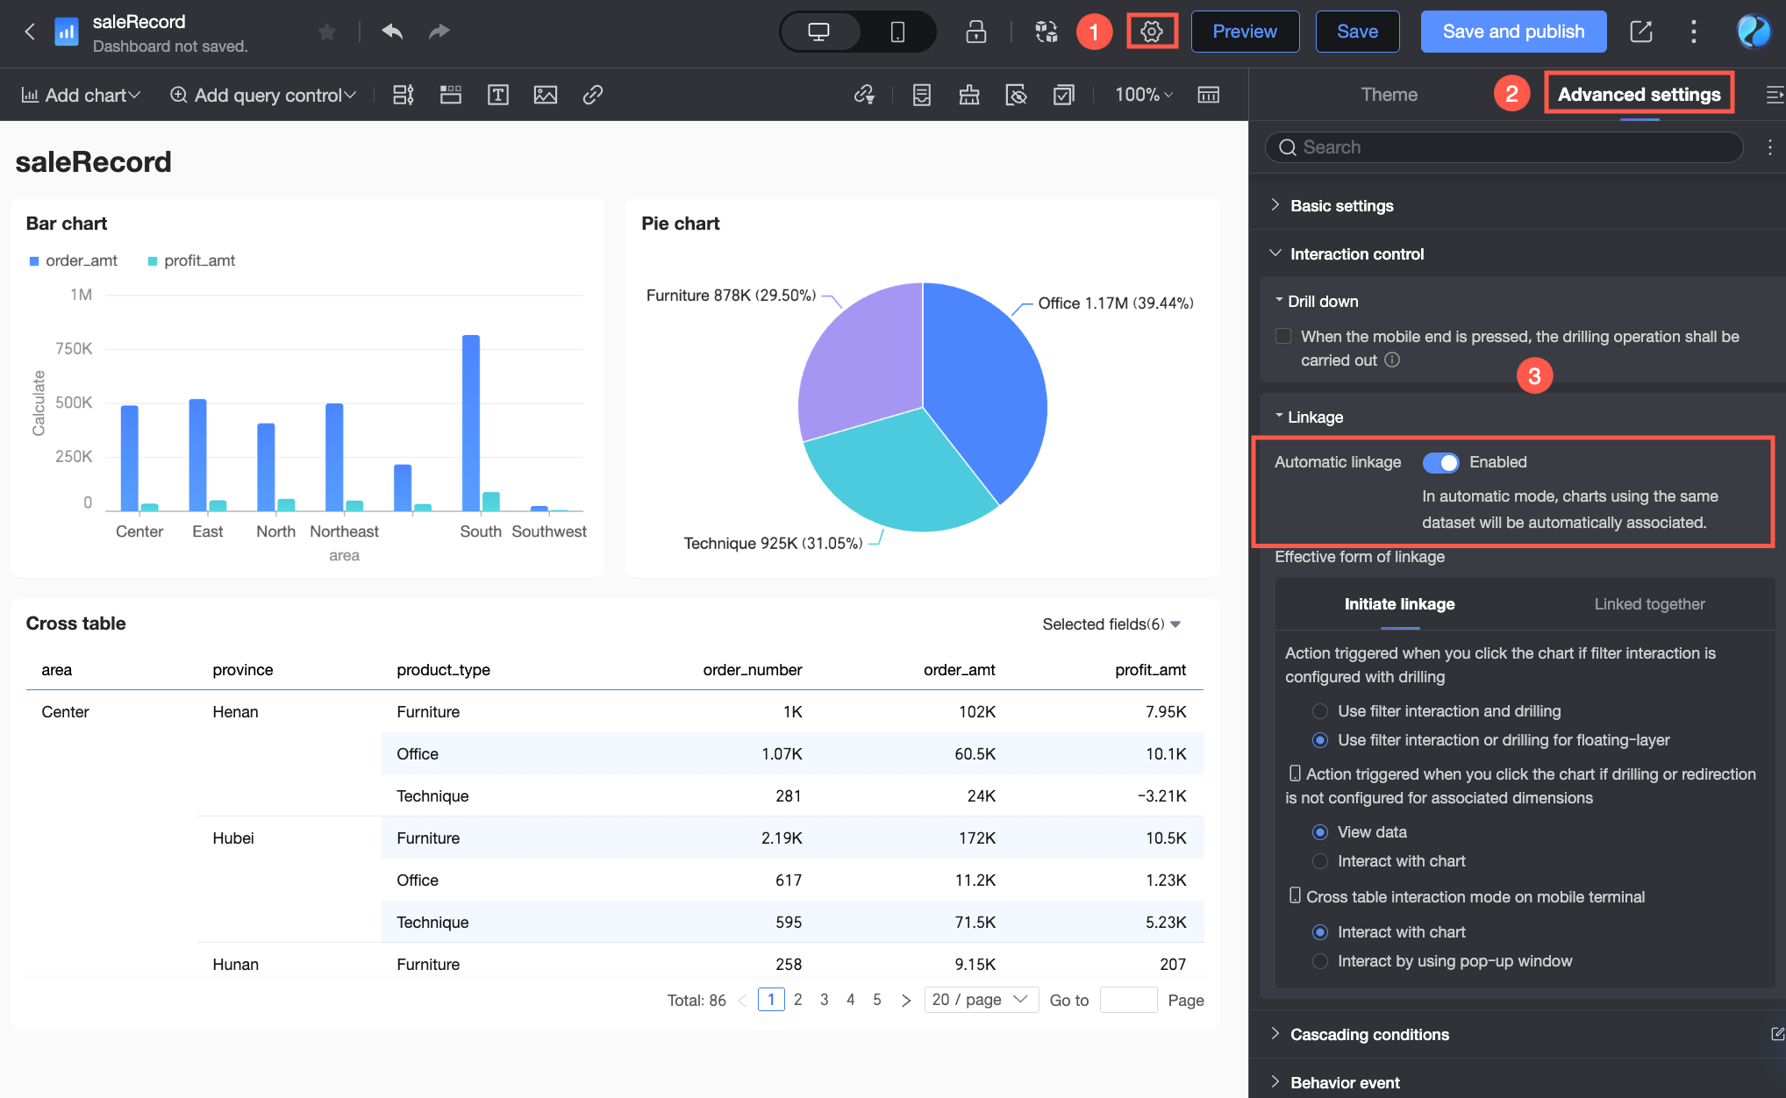1786x1098 pixels.
Task: Insert image widget icon
Action: click(545, 95)
